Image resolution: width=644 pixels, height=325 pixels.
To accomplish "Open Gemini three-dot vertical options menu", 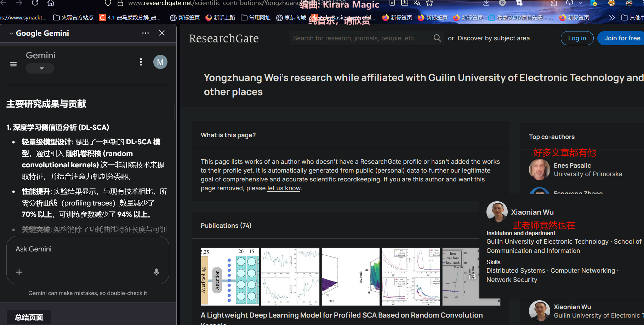I will pos(141,62).
